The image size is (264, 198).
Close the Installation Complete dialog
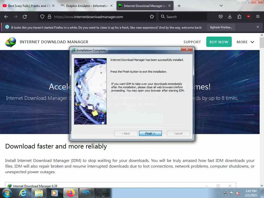tap(187, 49)
